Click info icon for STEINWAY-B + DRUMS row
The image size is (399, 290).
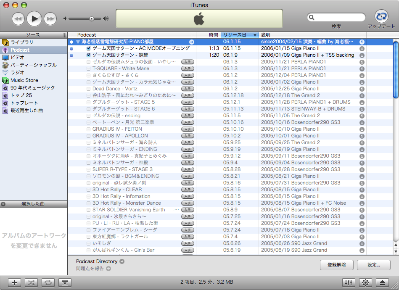(x=362, y=109)
